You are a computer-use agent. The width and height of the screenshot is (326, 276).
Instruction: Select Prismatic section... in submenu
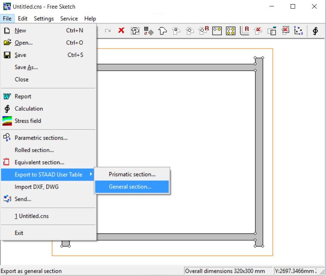132,174
